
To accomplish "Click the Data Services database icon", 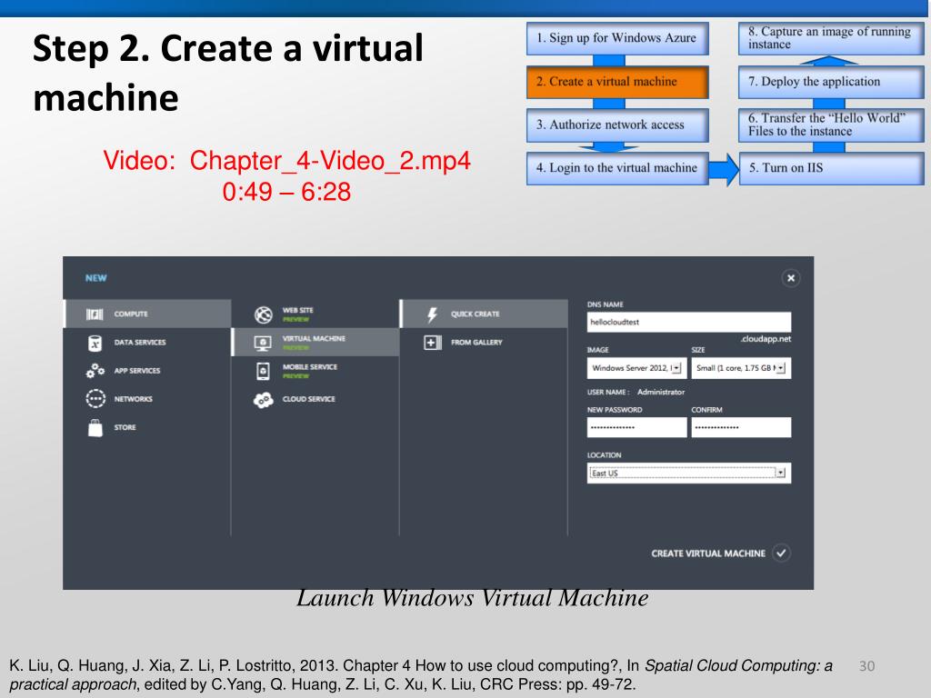I will point(95,343).
